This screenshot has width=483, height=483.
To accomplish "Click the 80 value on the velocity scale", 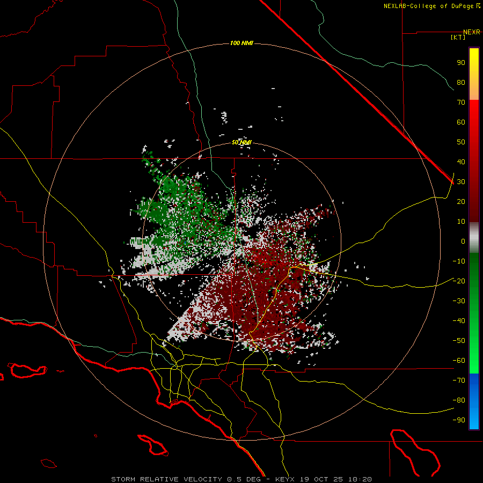I will tap(461, 83).
